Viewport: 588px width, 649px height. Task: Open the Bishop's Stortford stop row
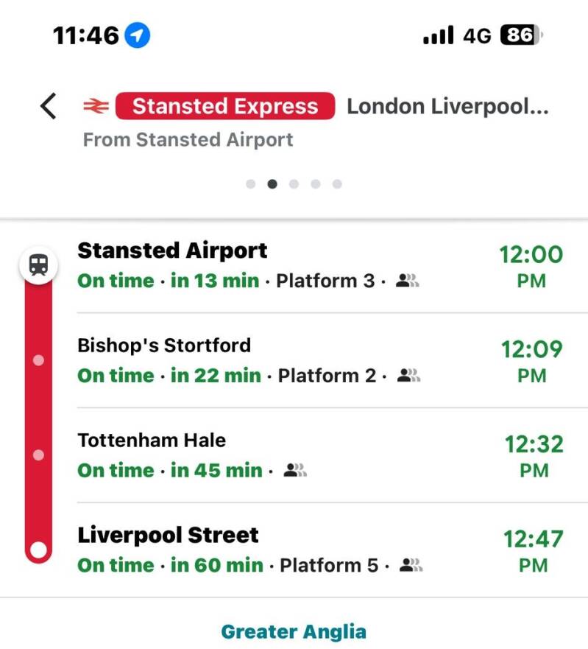click(294, 360)
